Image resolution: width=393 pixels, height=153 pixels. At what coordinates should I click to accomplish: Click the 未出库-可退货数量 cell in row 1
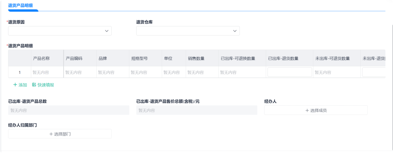coord(337,72)
